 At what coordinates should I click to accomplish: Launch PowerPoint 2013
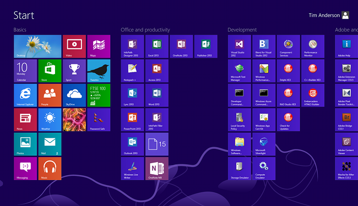[x=132, y=120]
